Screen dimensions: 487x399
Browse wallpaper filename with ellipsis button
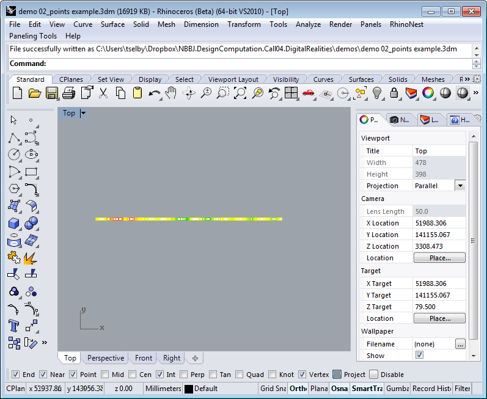coord(460,344)
